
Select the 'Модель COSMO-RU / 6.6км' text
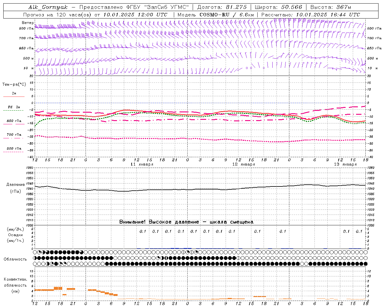(216, 15)
